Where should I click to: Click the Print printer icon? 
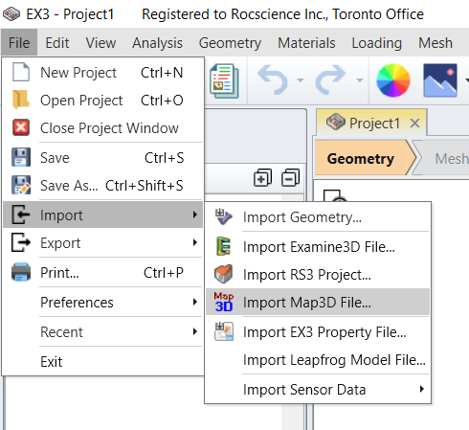tap(21, 272)
